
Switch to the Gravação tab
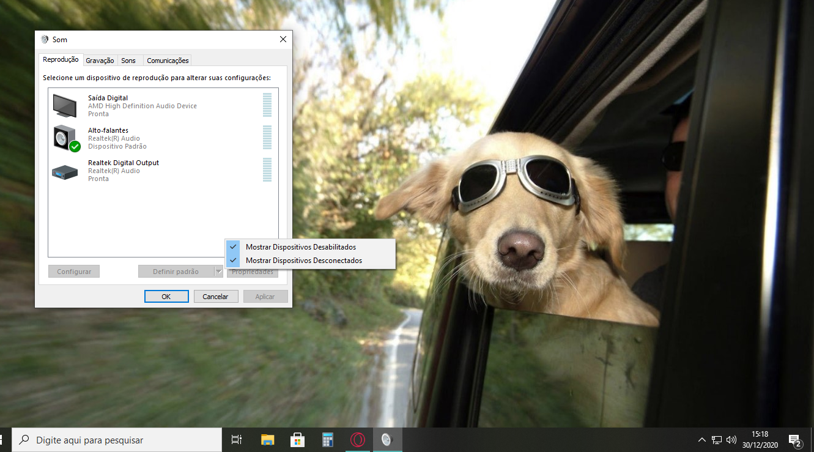[100, 61]
